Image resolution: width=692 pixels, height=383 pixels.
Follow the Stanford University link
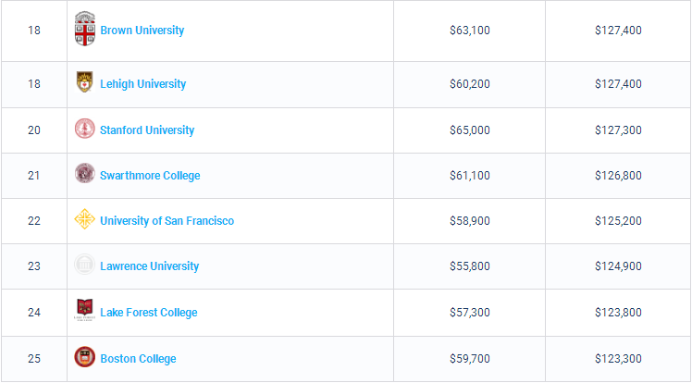(147, 130)
